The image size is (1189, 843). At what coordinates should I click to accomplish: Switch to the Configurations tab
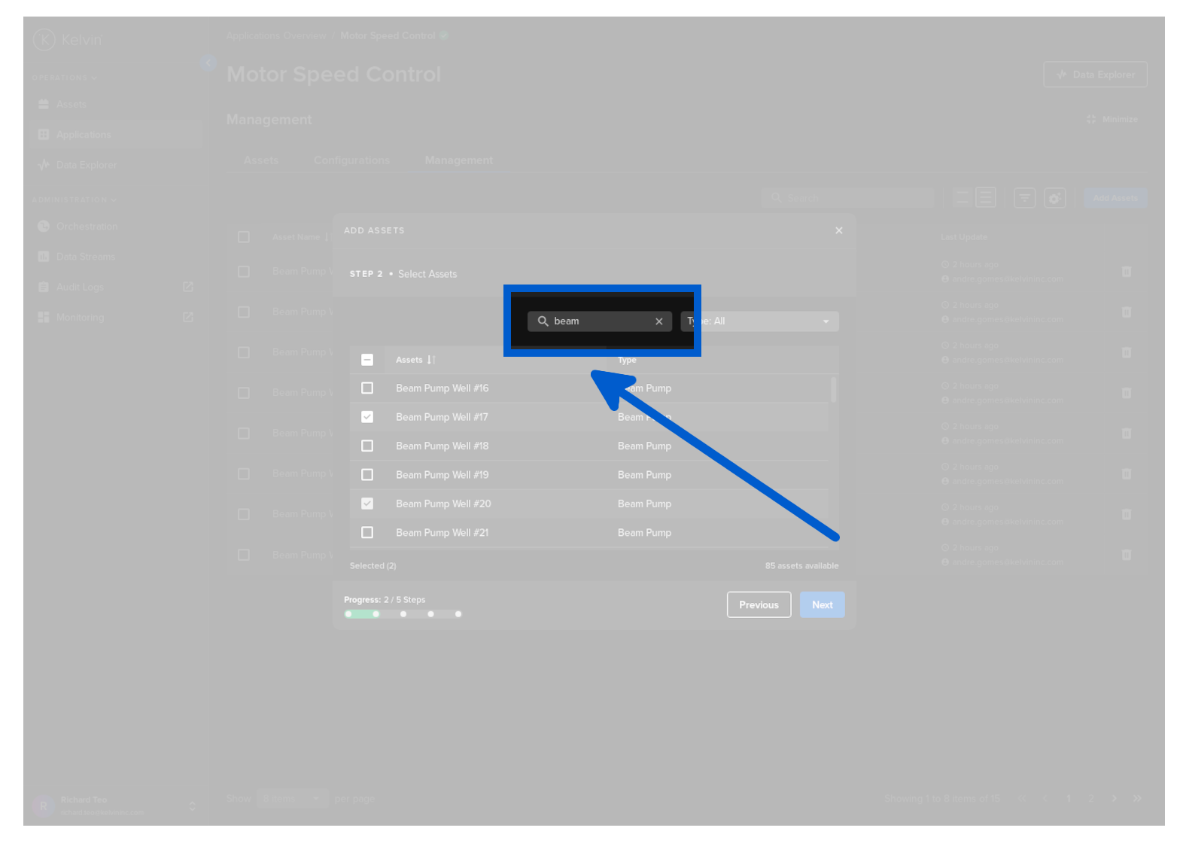[351, 160]
